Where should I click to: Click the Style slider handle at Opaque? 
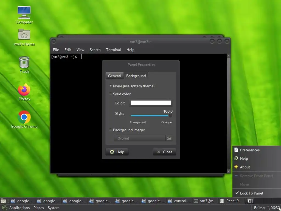170,116
